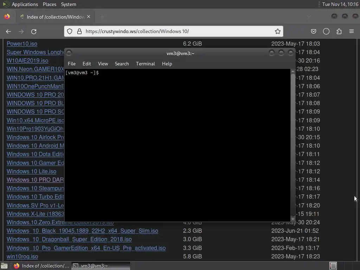
Task: Open a new browser tab
Action: point(102,17)
